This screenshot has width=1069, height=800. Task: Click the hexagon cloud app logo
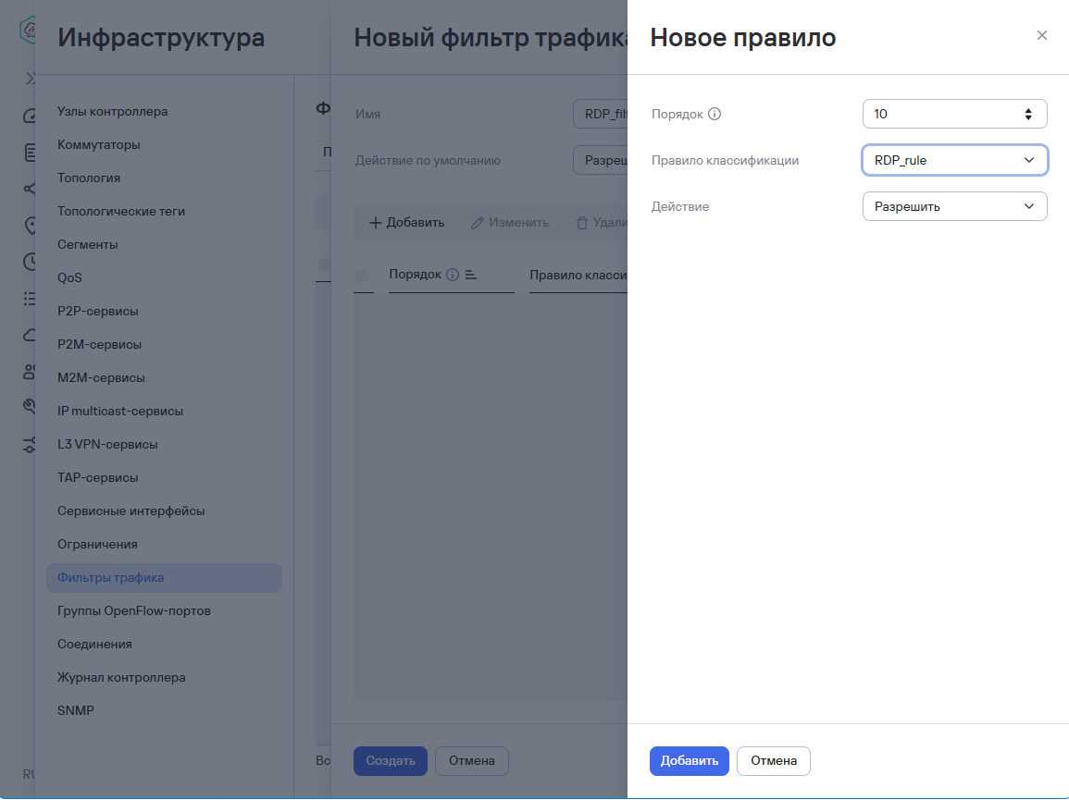(x=27, y=30)
